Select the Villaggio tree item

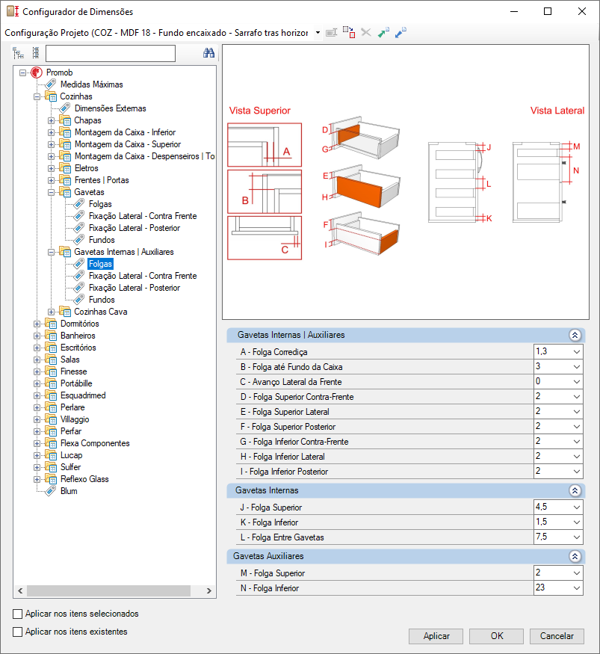pos(75,419)
